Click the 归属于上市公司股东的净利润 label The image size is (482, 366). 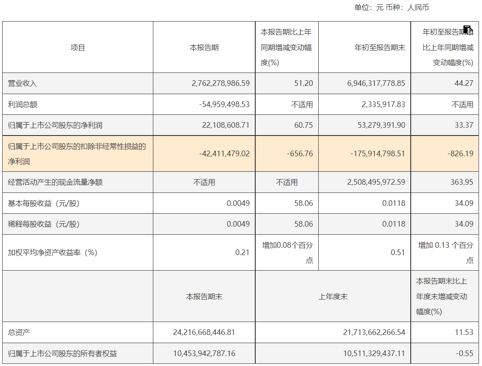point(55,125)
